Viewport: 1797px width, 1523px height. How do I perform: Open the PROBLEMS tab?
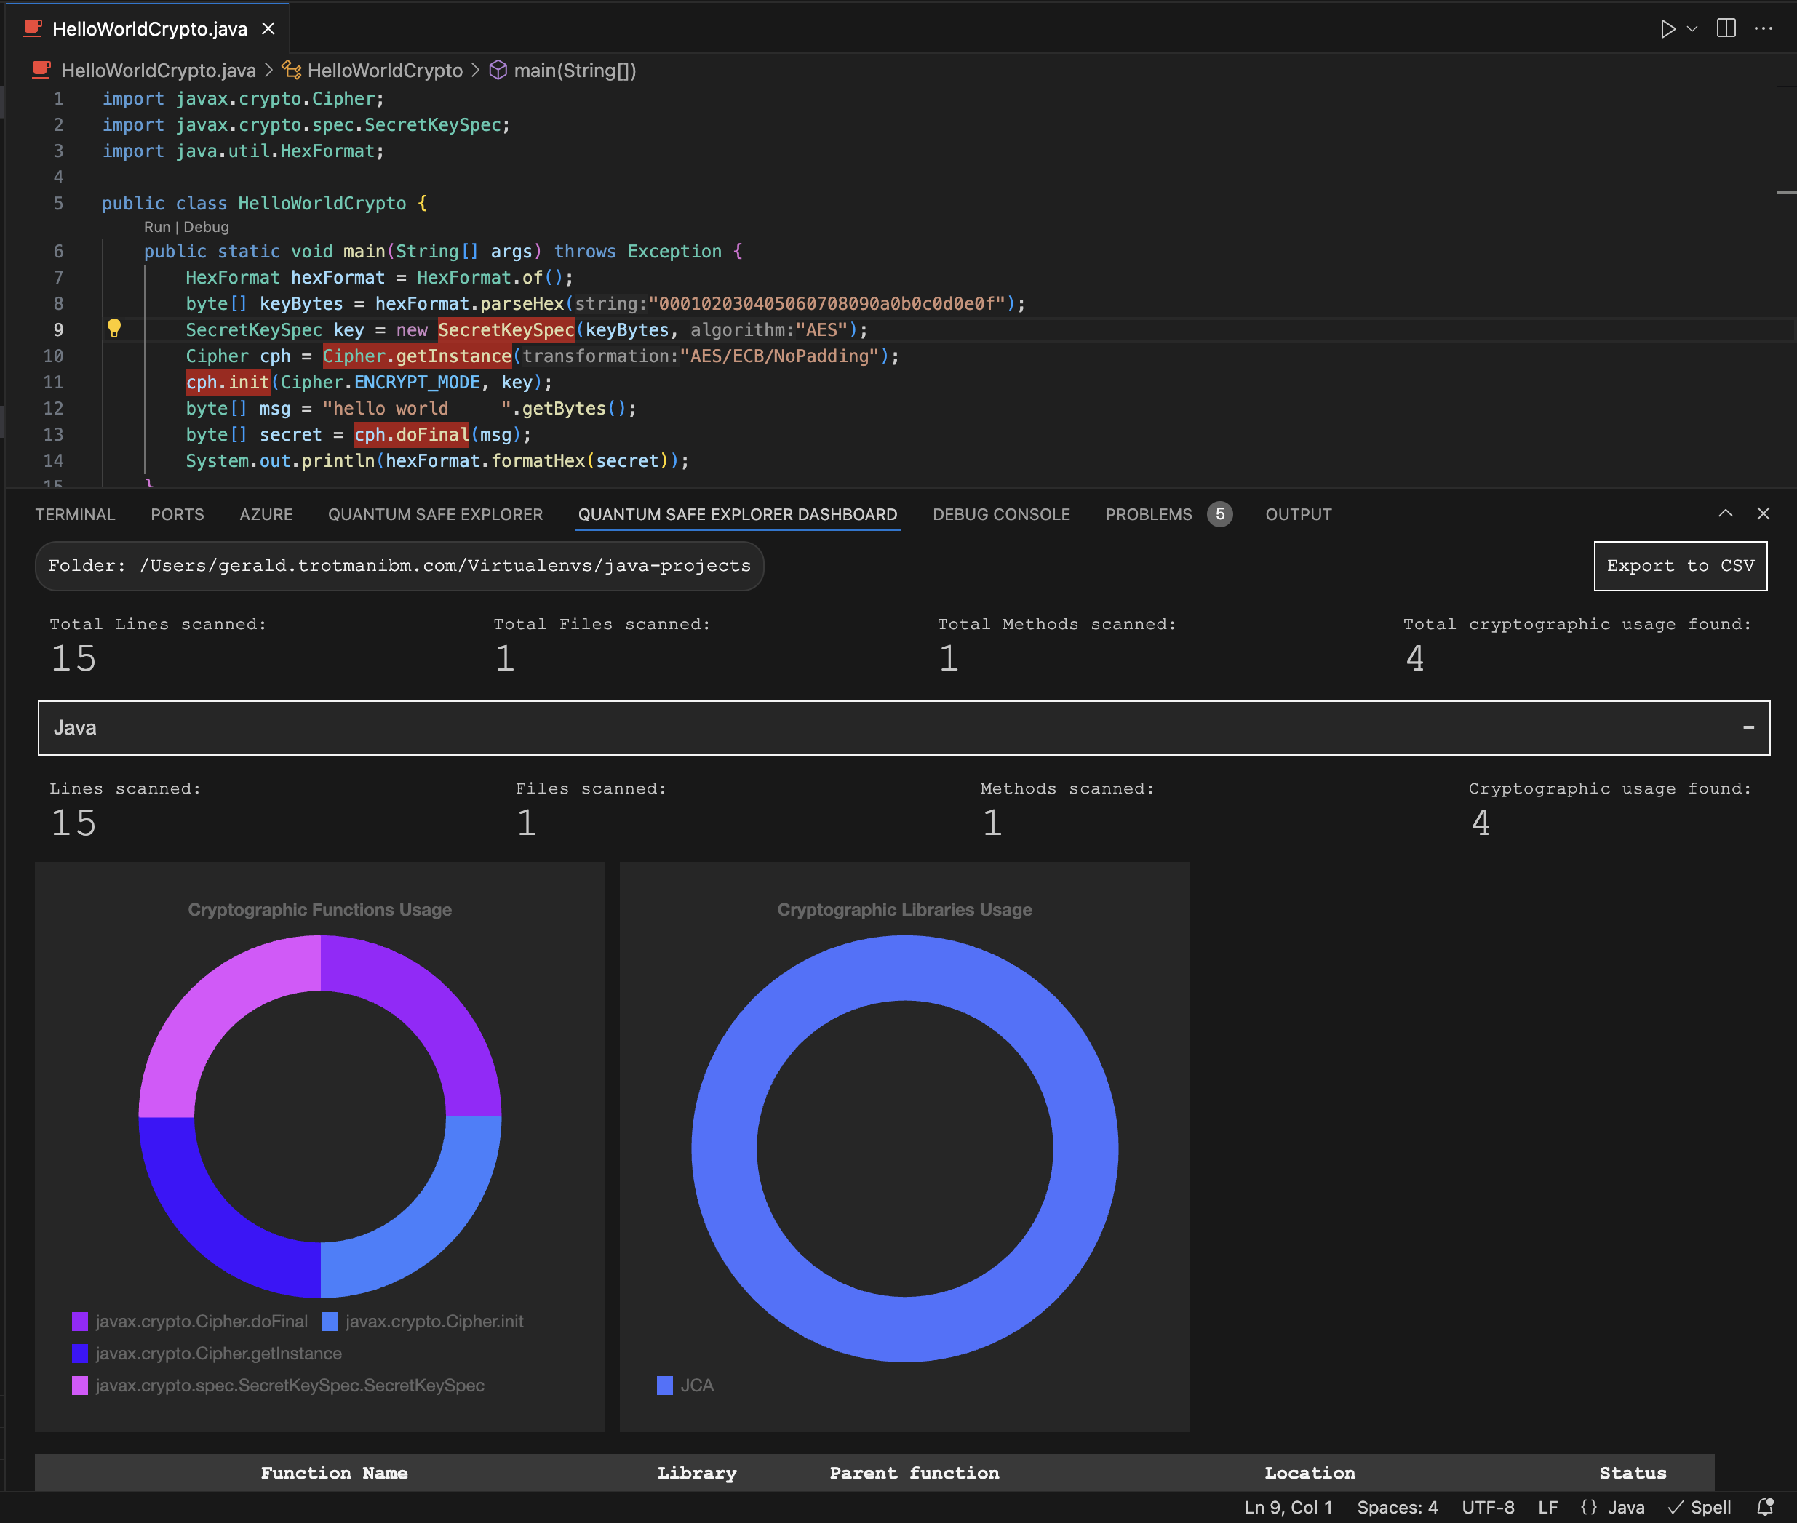click(x=1149, y=514)
